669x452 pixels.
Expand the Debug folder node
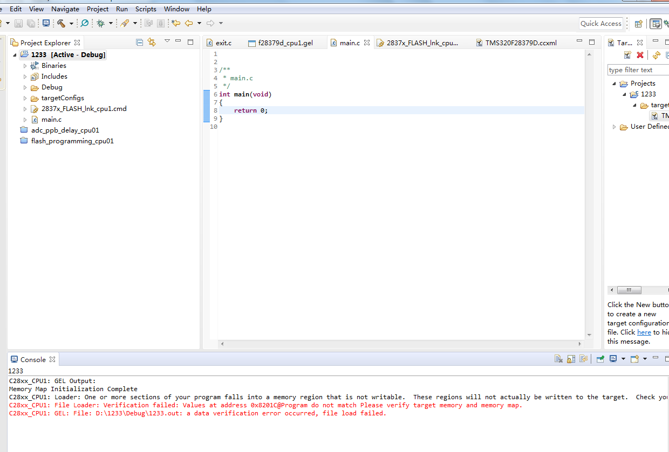pyautogui.click(x=25, y=87)
